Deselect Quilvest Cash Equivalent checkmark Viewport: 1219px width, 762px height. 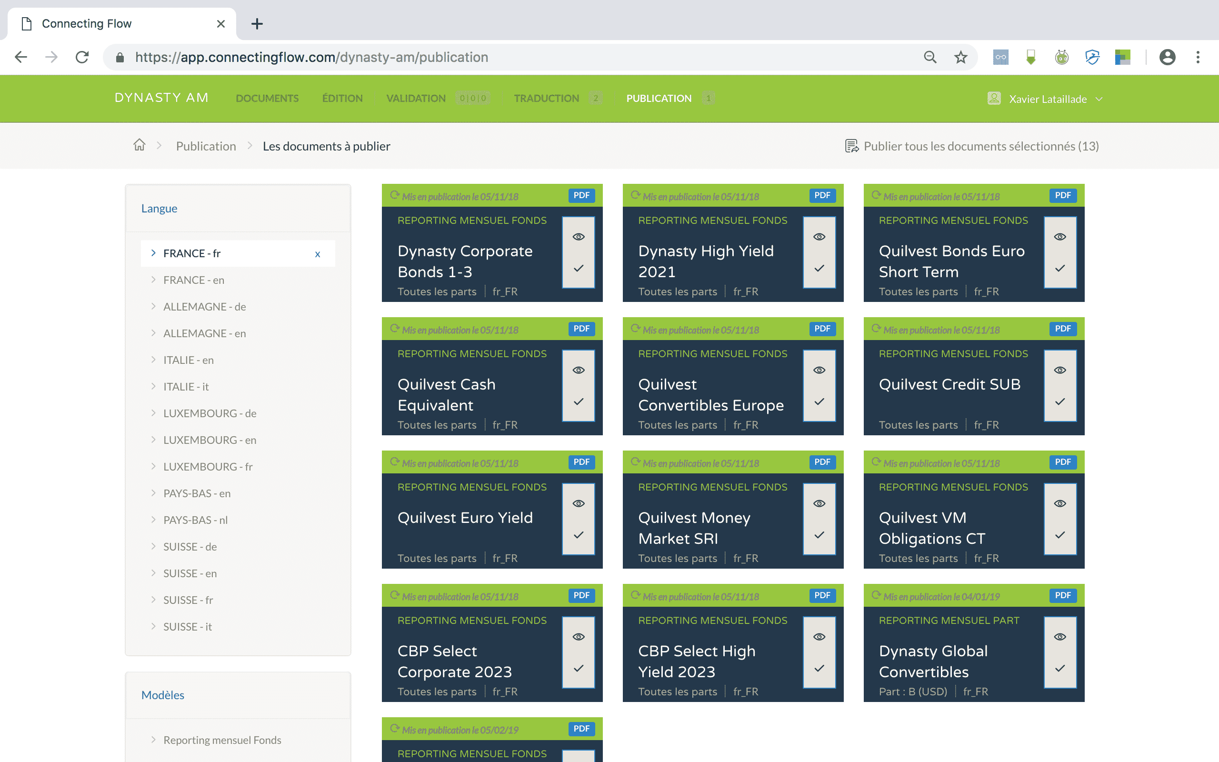click(578, 401)
